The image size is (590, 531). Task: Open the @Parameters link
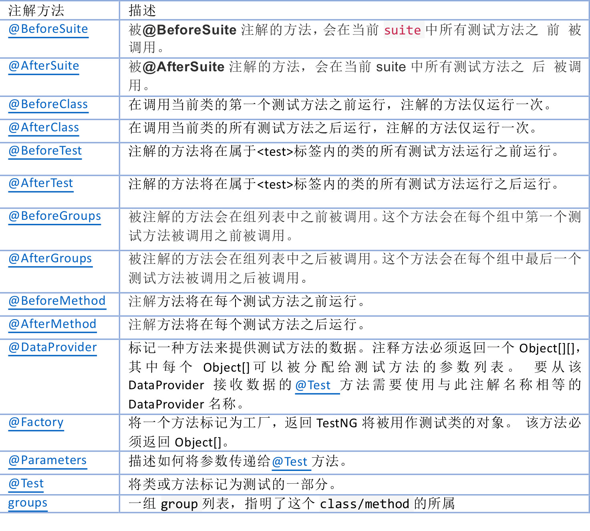[x=48, y=461]
